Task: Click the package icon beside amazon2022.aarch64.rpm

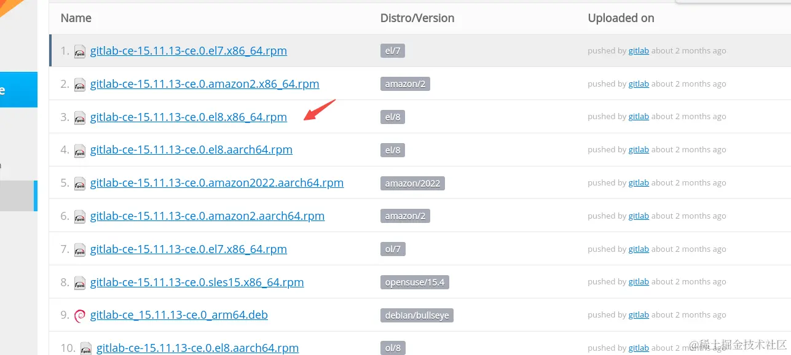Action: 80,184
